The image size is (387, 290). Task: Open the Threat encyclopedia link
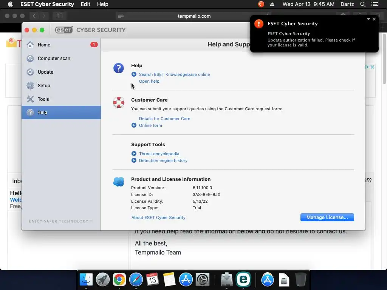tap(159, 154)
